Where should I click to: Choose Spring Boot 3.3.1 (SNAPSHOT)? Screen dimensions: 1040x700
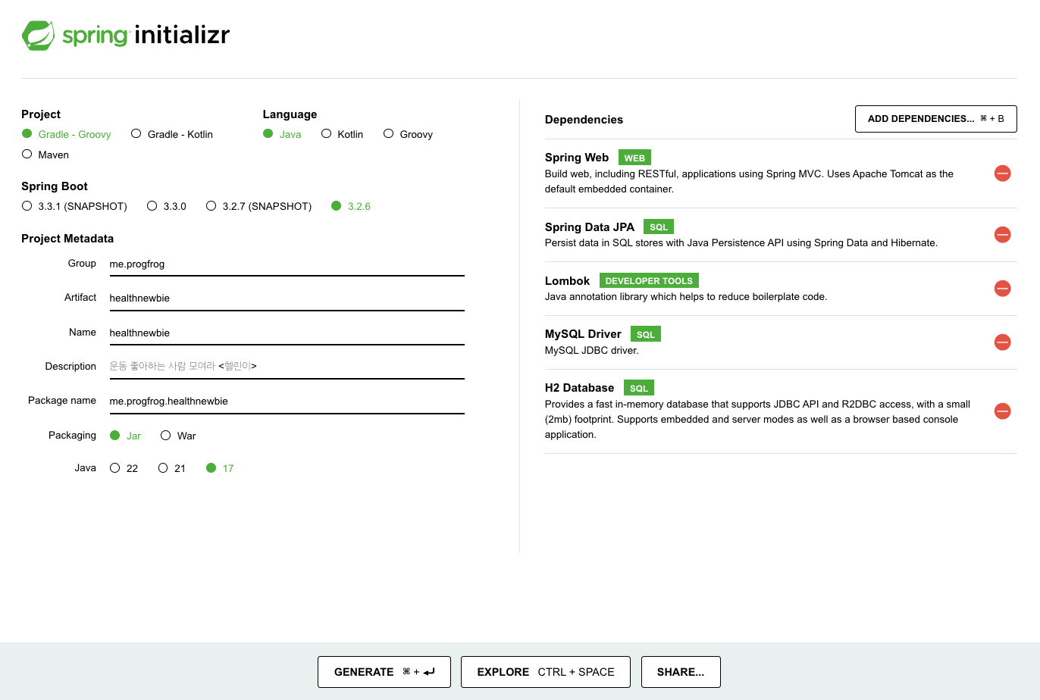tap(74, 206)
